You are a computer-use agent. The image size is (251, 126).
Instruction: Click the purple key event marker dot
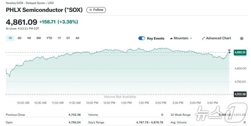(229, 50)
